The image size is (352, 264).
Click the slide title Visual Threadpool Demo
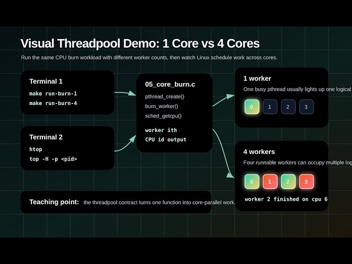[x=140, y=43]
